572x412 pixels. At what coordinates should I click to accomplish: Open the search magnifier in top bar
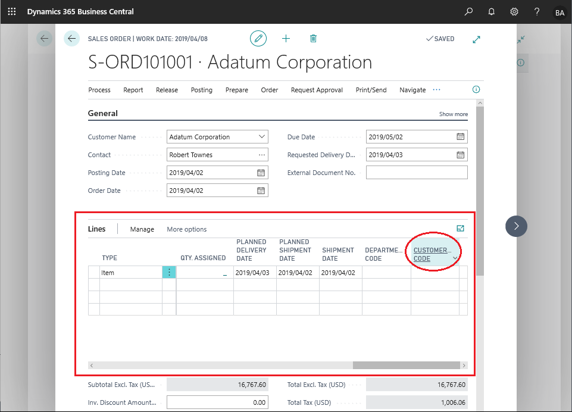pos(468,12)
